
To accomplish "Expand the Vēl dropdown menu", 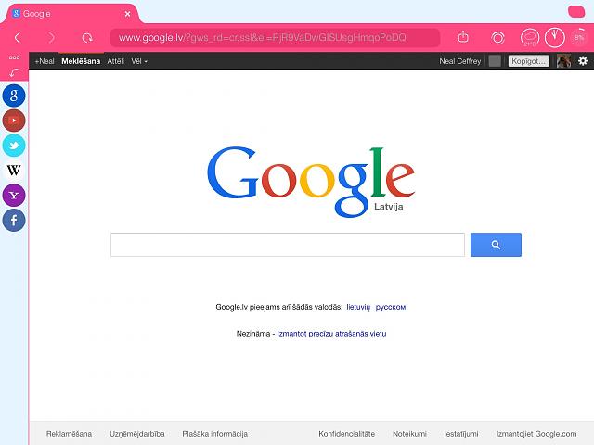I will pos(139,61).
